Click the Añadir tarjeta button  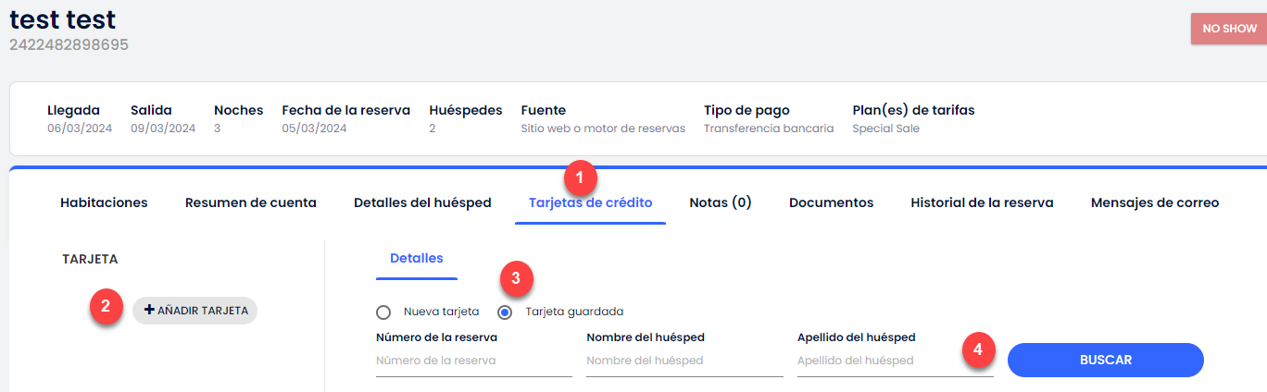coord(194,311)
